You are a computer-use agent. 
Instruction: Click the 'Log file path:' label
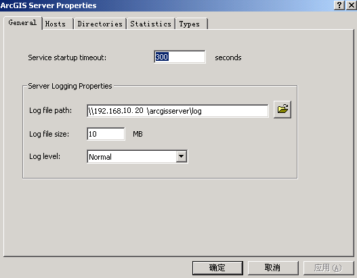[x=50, y=110]
